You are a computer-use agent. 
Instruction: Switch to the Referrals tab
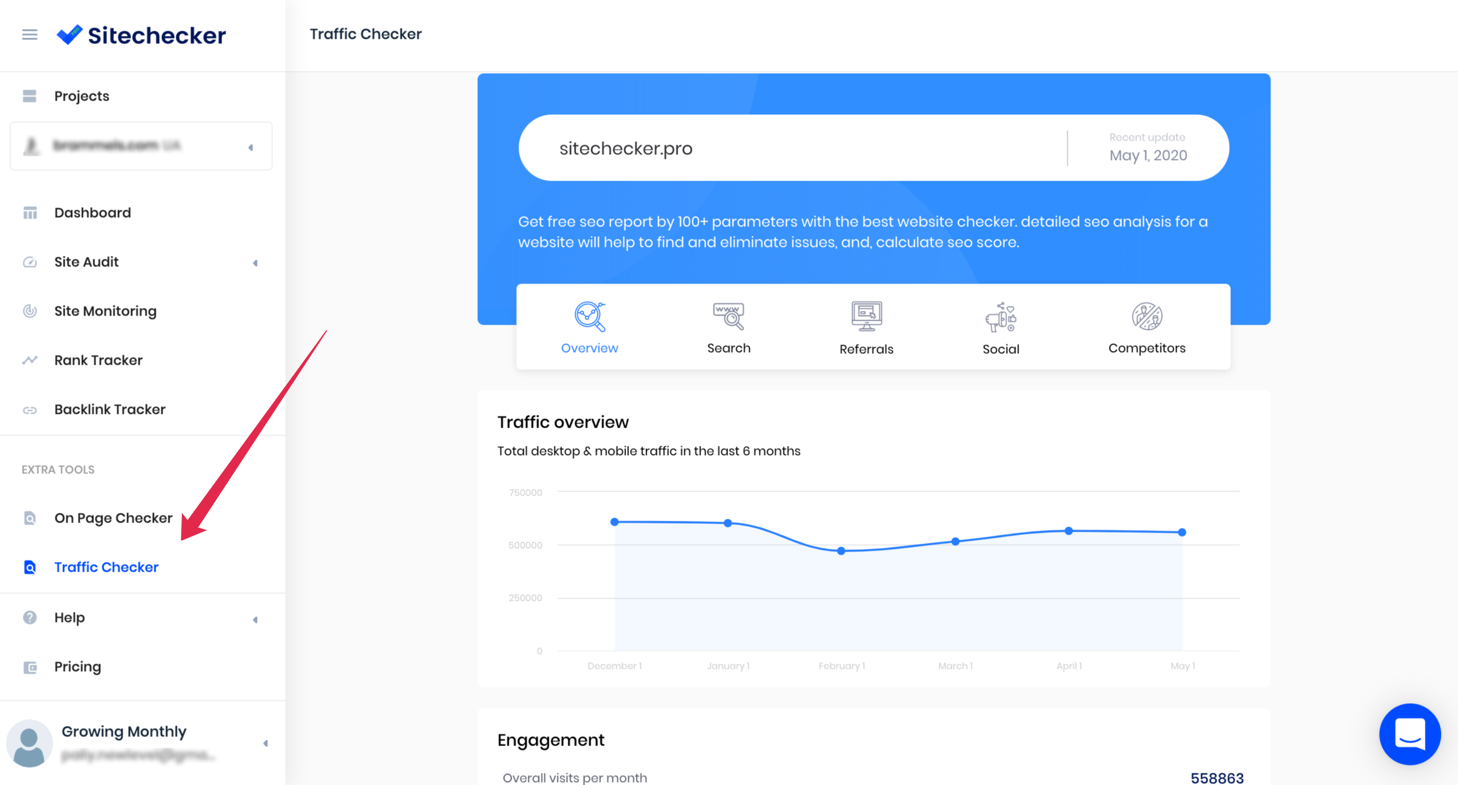pos(866,328)
